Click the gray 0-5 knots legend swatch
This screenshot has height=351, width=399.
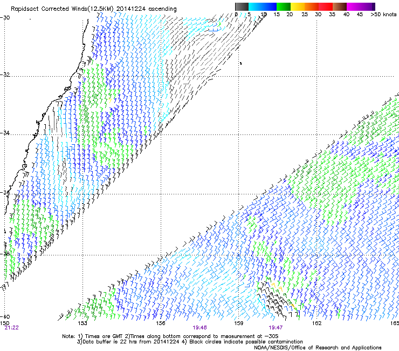coord(242,6)
